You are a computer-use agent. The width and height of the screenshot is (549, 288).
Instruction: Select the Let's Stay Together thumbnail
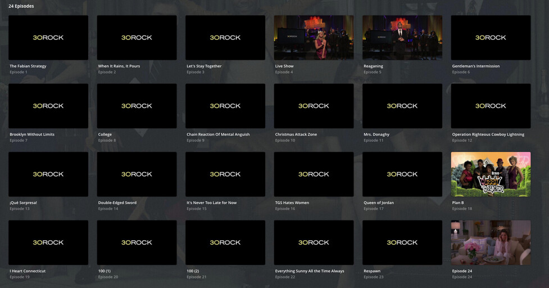pyautogui.click(x=225, y=38)
